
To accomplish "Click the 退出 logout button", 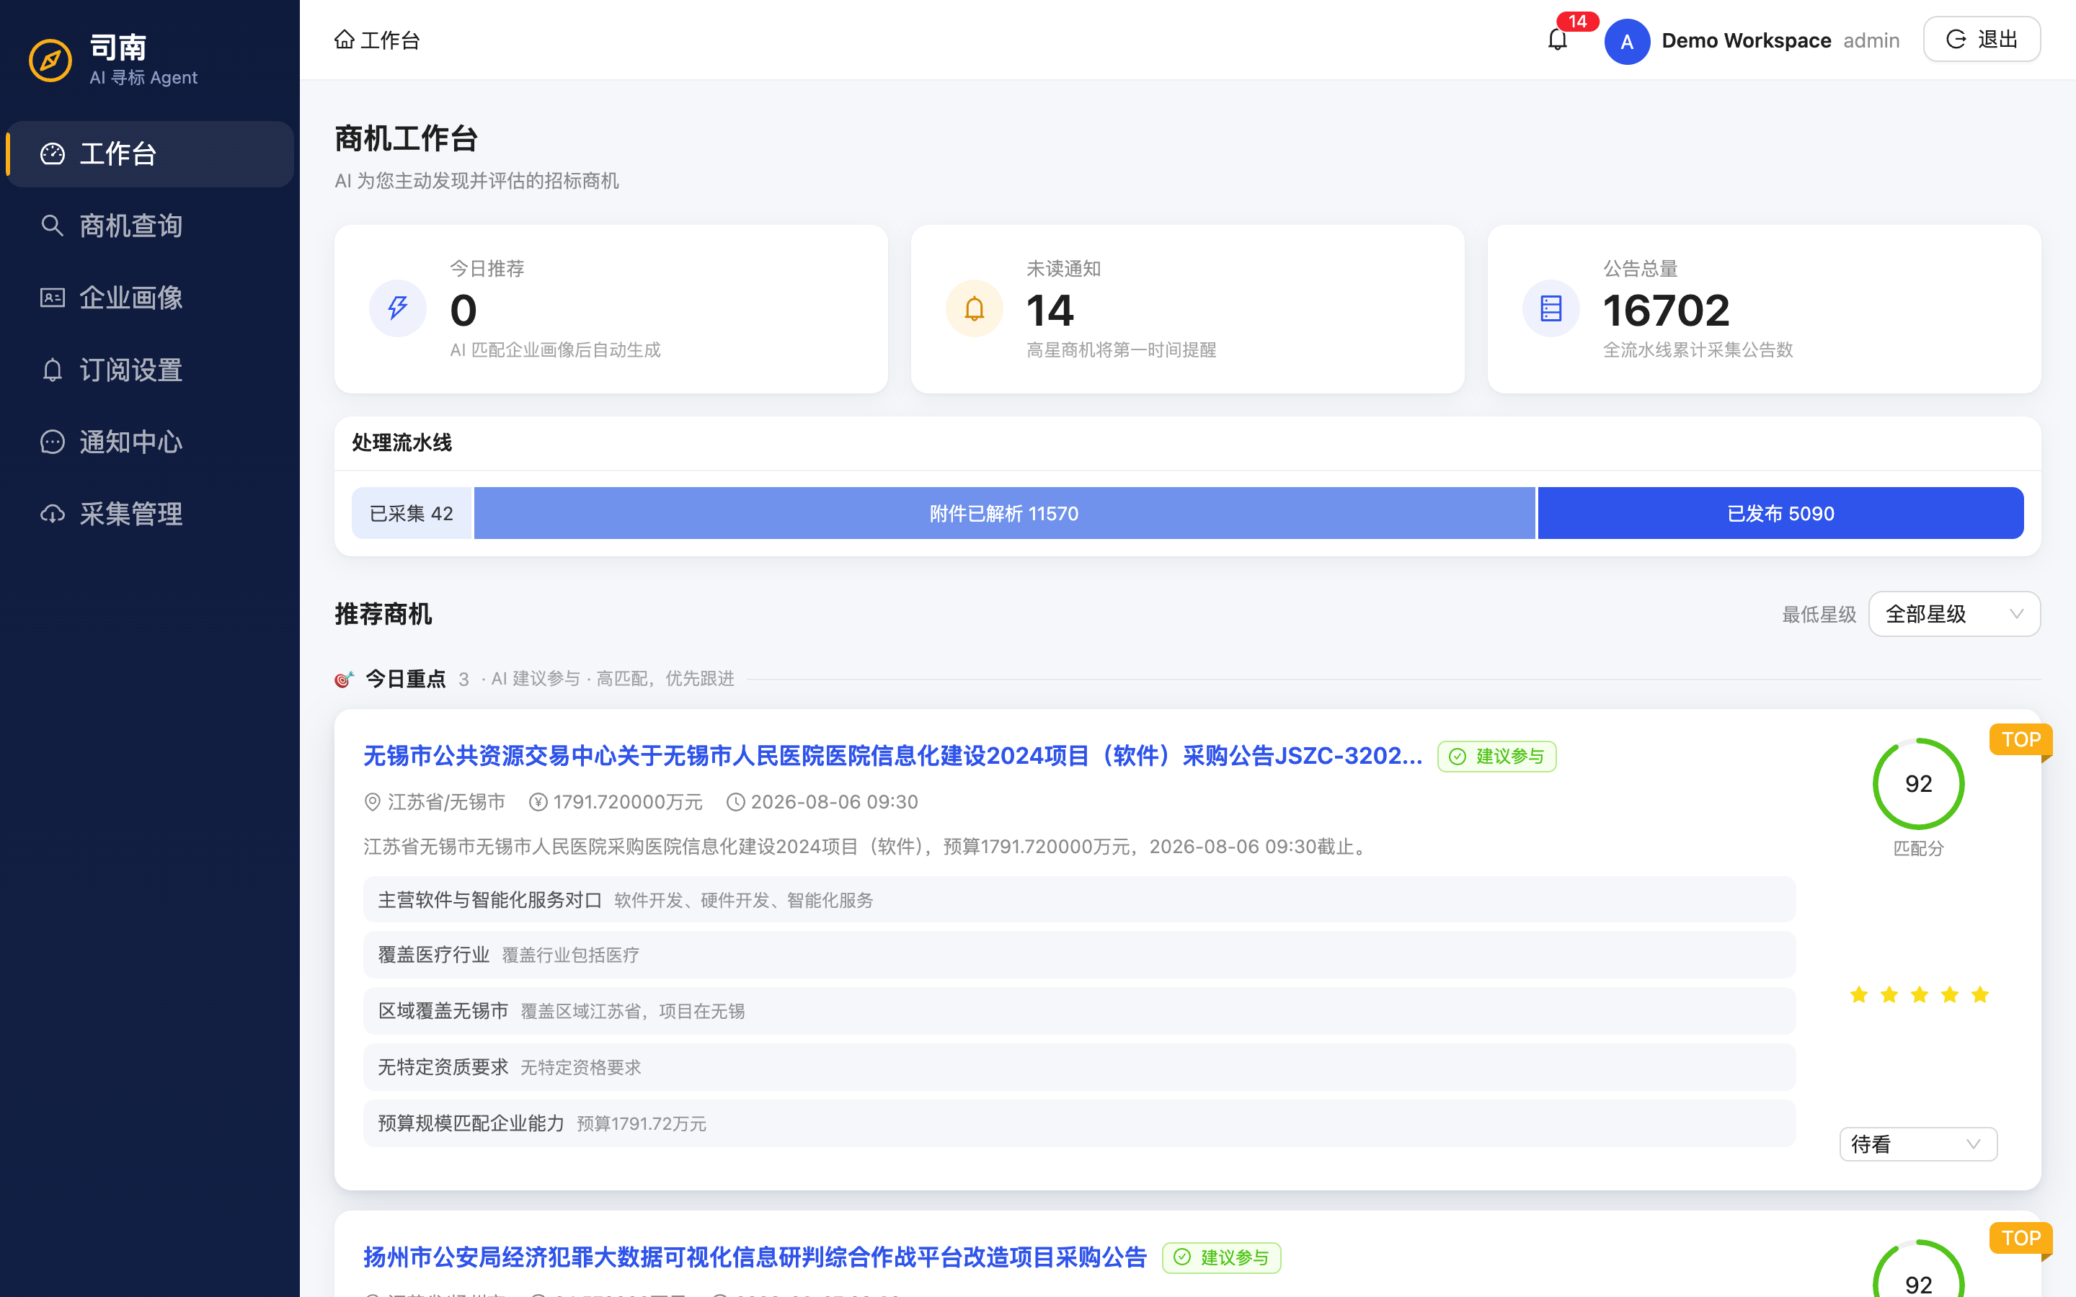I will coord(1982,40).
